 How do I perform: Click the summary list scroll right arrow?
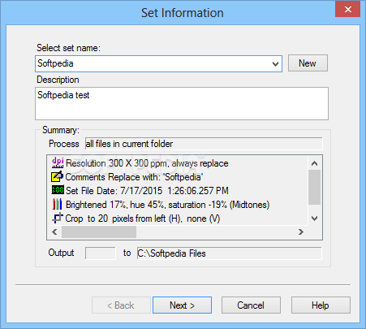click(301, 232)
